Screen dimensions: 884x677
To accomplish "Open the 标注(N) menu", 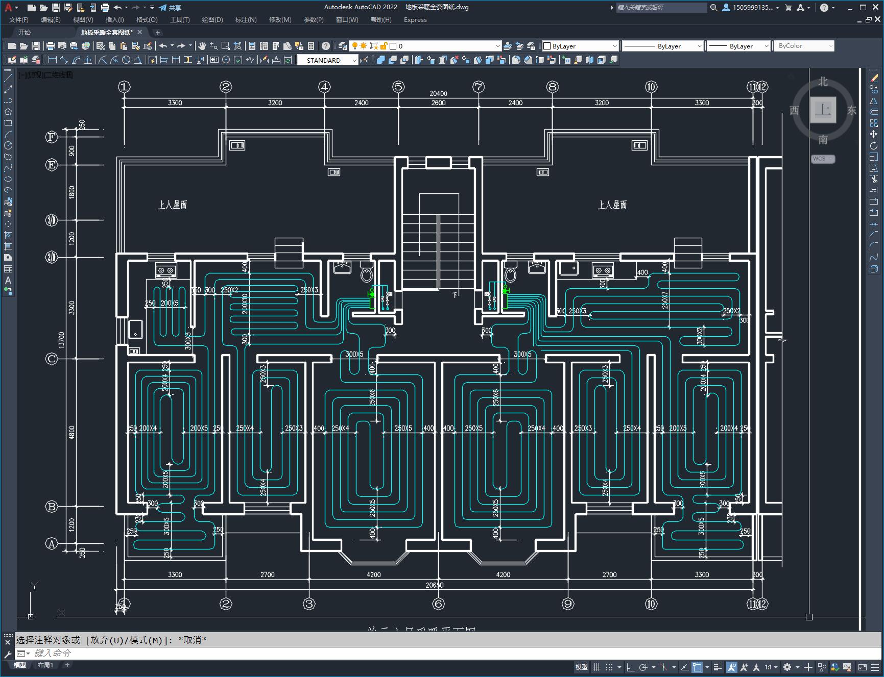I will pos(246,19).
